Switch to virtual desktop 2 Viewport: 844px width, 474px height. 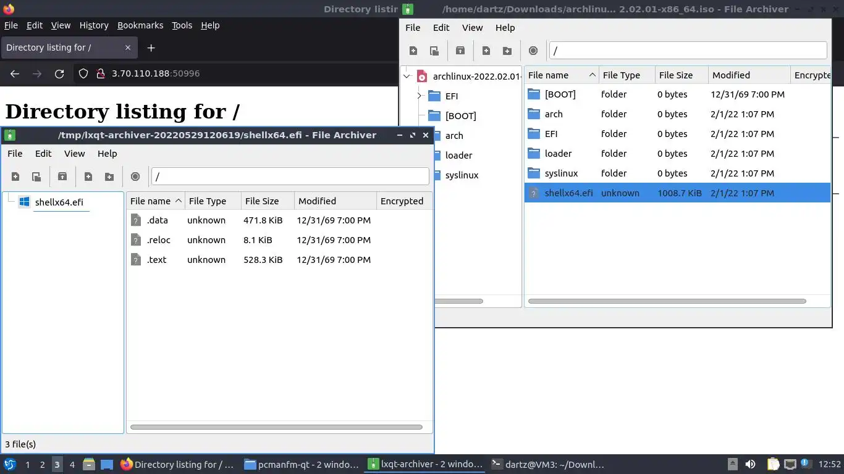[x=42, y=464]
